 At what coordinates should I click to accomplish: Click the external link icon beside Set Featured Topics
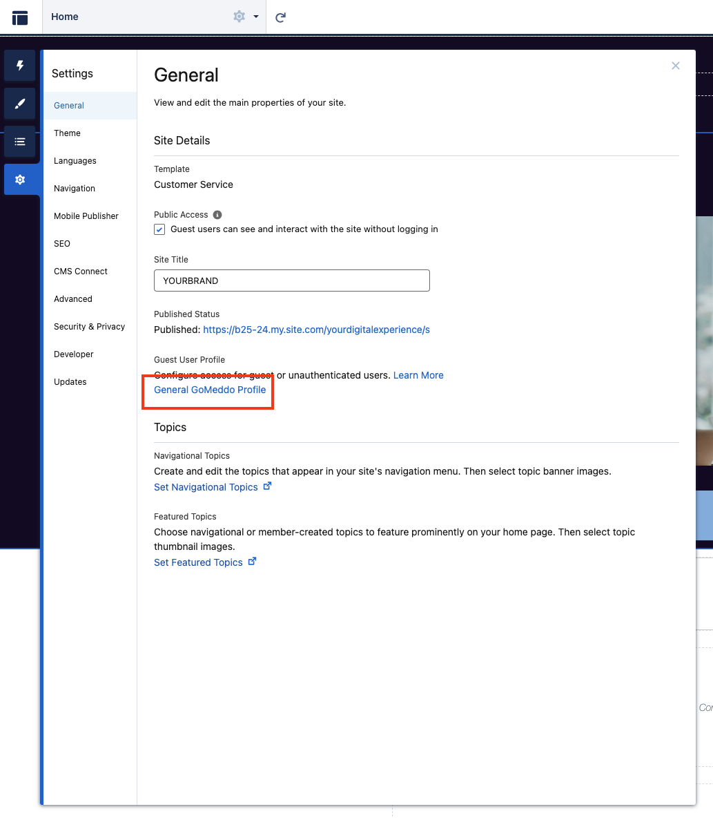click(251, 561)
